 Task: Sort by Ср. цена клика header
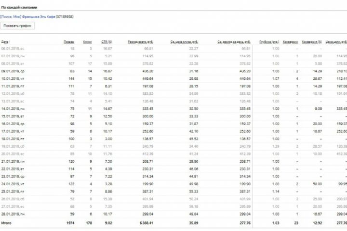185,42
